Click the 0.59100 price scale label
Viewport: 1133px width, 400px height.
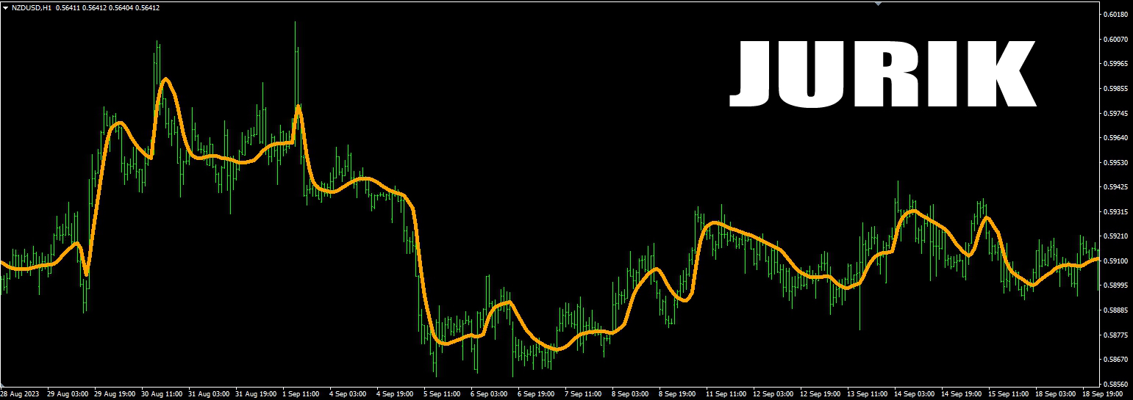click(1115, 261)
